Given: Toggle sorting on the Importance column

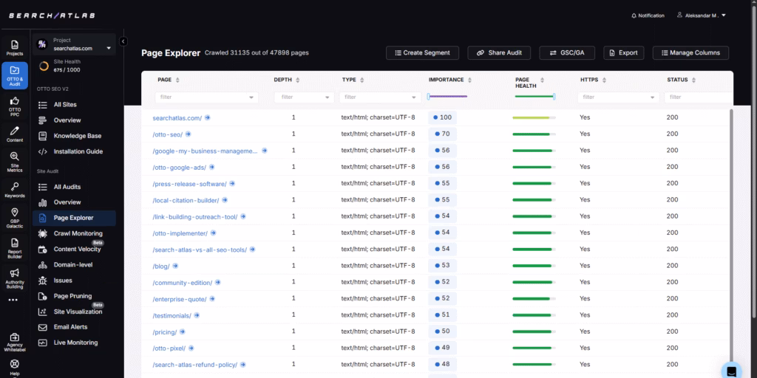Looking at the screenshot, I should pos(470,80).
